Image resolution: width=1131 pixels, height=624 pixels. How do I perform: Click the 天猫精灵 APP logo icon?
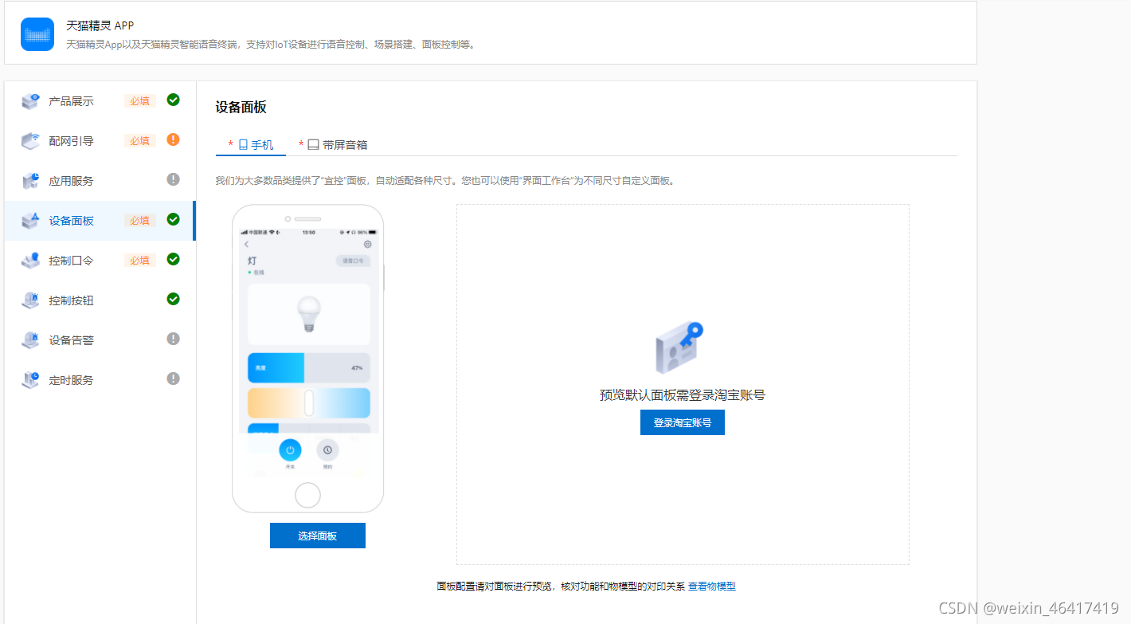37,34
